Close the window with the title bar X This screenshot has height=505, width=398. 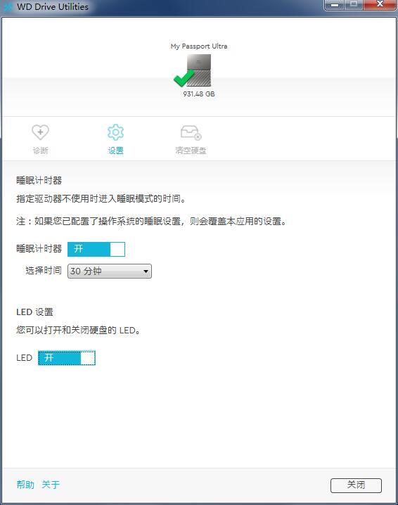[380, 5]
